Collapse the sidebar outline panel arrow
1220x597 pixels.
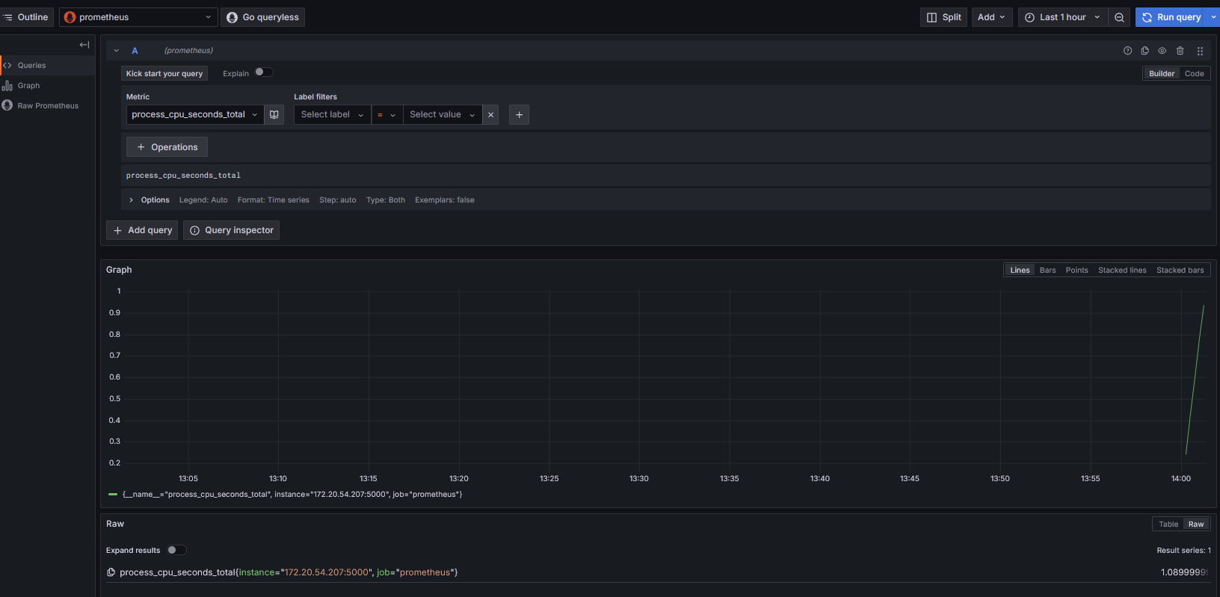pyautogui.click(x=84, y=45)
